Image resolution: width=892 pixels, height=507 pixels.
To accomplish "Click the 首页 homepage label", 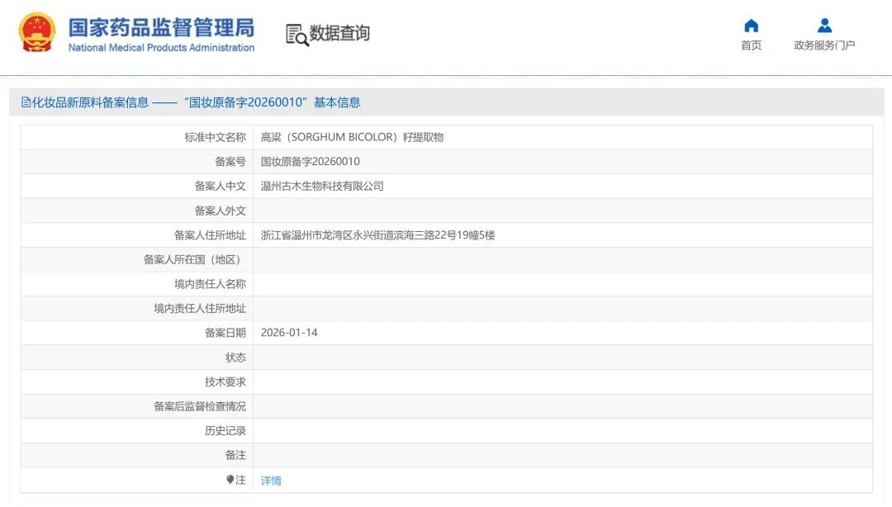I will (751, 45).
